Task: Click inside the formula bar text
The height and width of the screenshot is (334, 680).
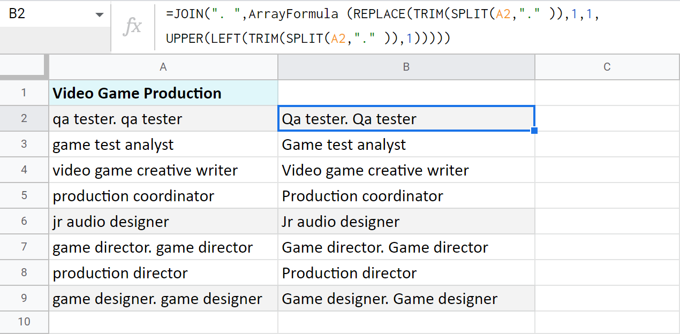Action: [x=375, y=26]
